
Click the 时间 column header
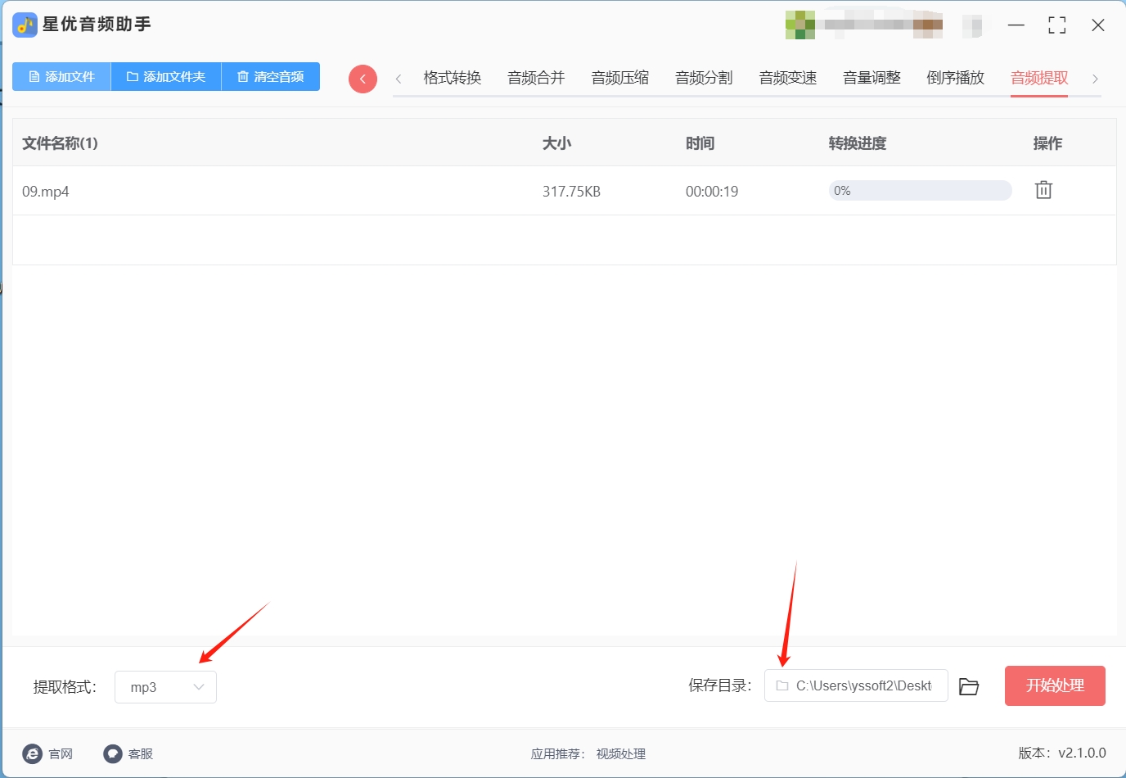click(700, 143)
